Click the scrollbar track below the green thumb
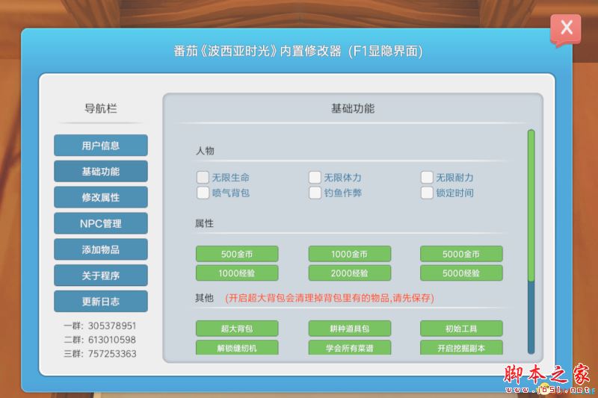Viewport: 598px width, 398px height. [531, 318]
